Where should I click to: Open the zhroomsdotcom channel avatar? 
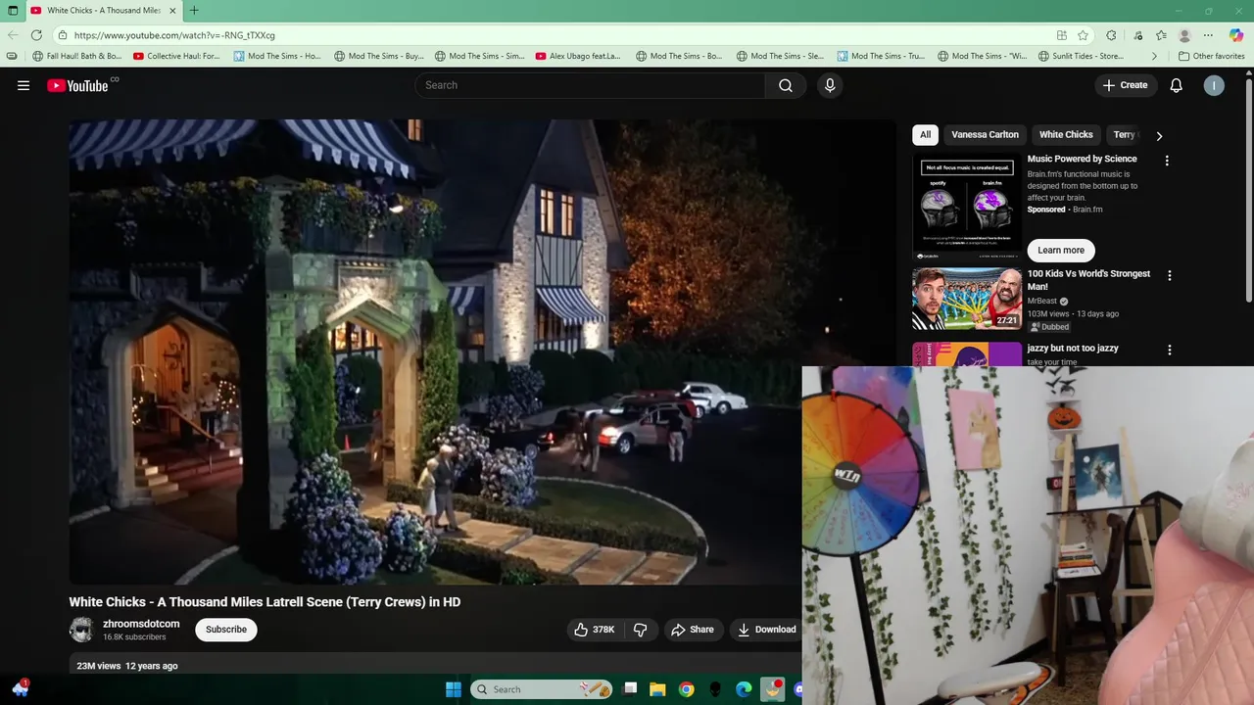pyautogui.click(x=81, y=630)
